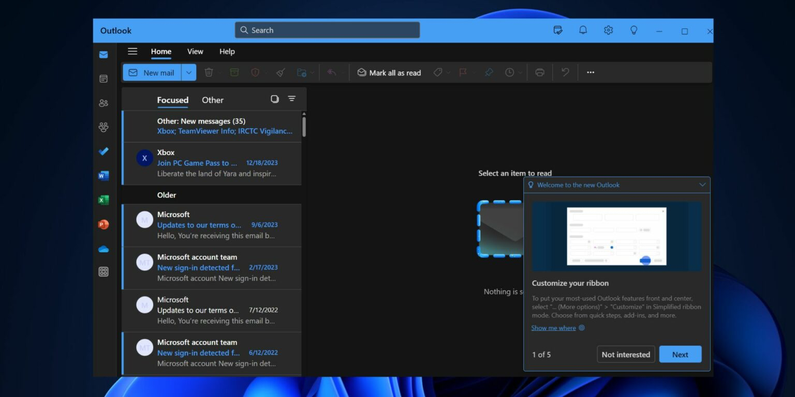Click the New mail button
The height and width of the screenshot is (397, 795).
152,73
